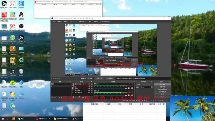Enable Studio Mode button

tap(162, 92)
